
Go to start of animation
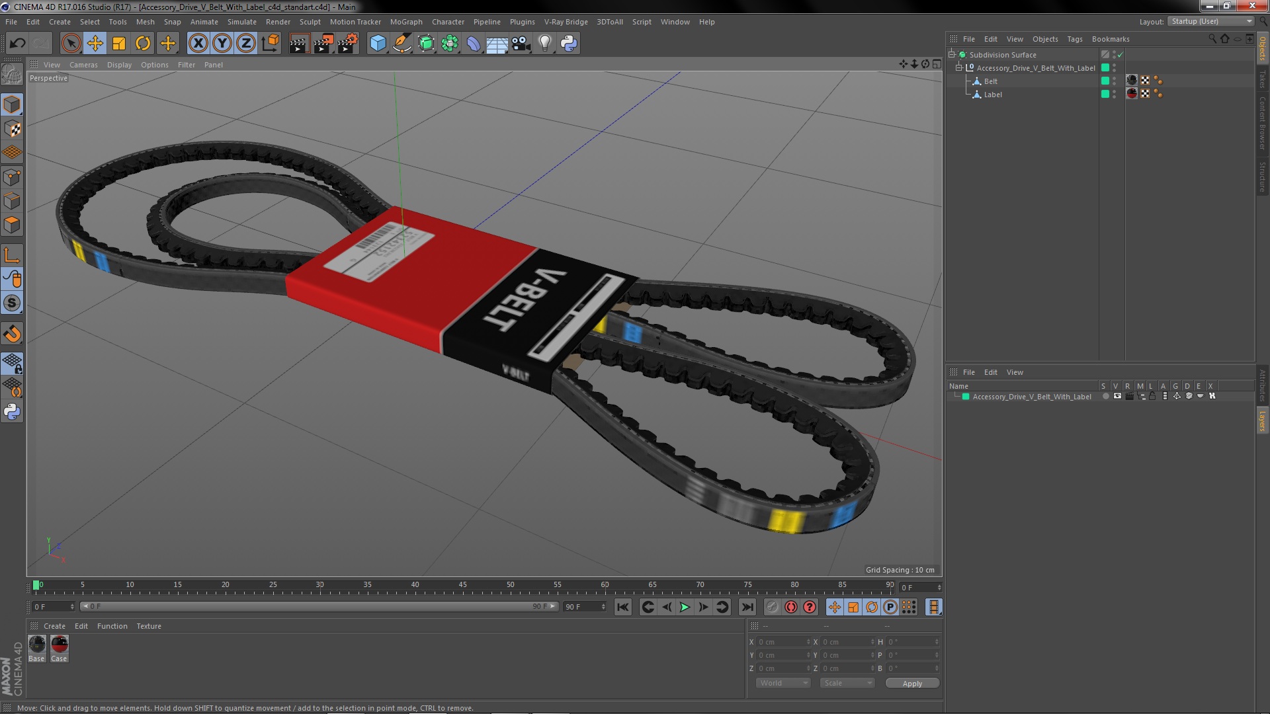(x=622, y=607)
